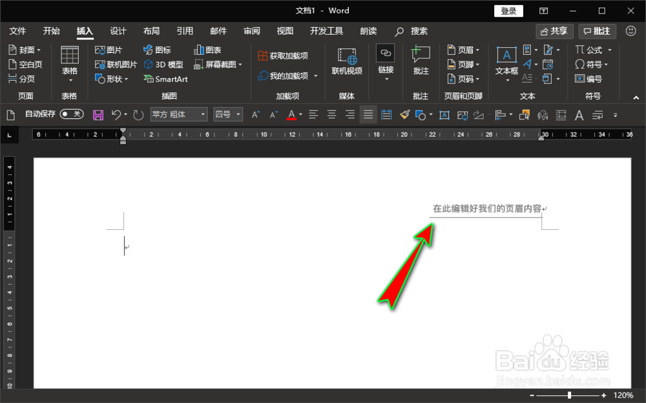Toggle center alignment in quick toolbar
The width and height of the screenshot is (646, 403).
coord(331,114)
